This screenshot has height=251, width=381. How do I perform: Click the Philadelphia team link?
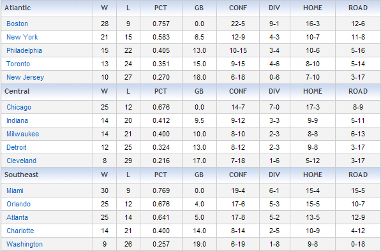pyautogui.click(x=24, y=50)
